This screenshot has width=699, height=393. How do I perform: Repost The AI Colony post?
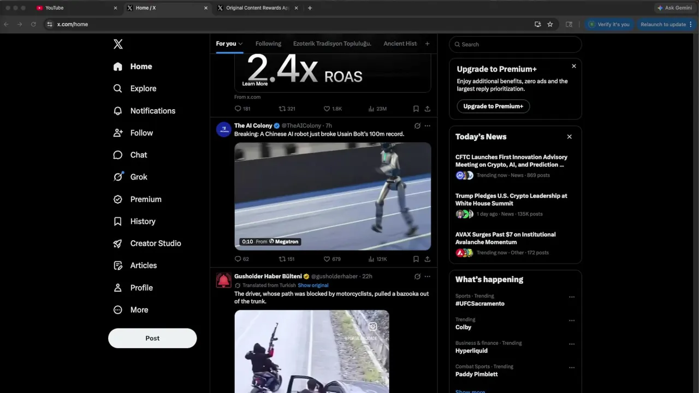pos(287,259)
